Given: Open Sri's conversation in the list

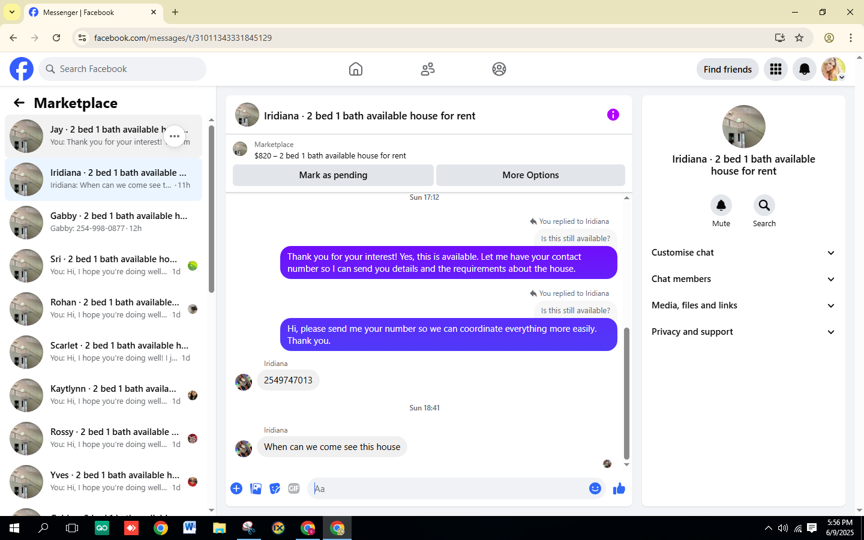Looking at the screenshot, I should [103, 266].
